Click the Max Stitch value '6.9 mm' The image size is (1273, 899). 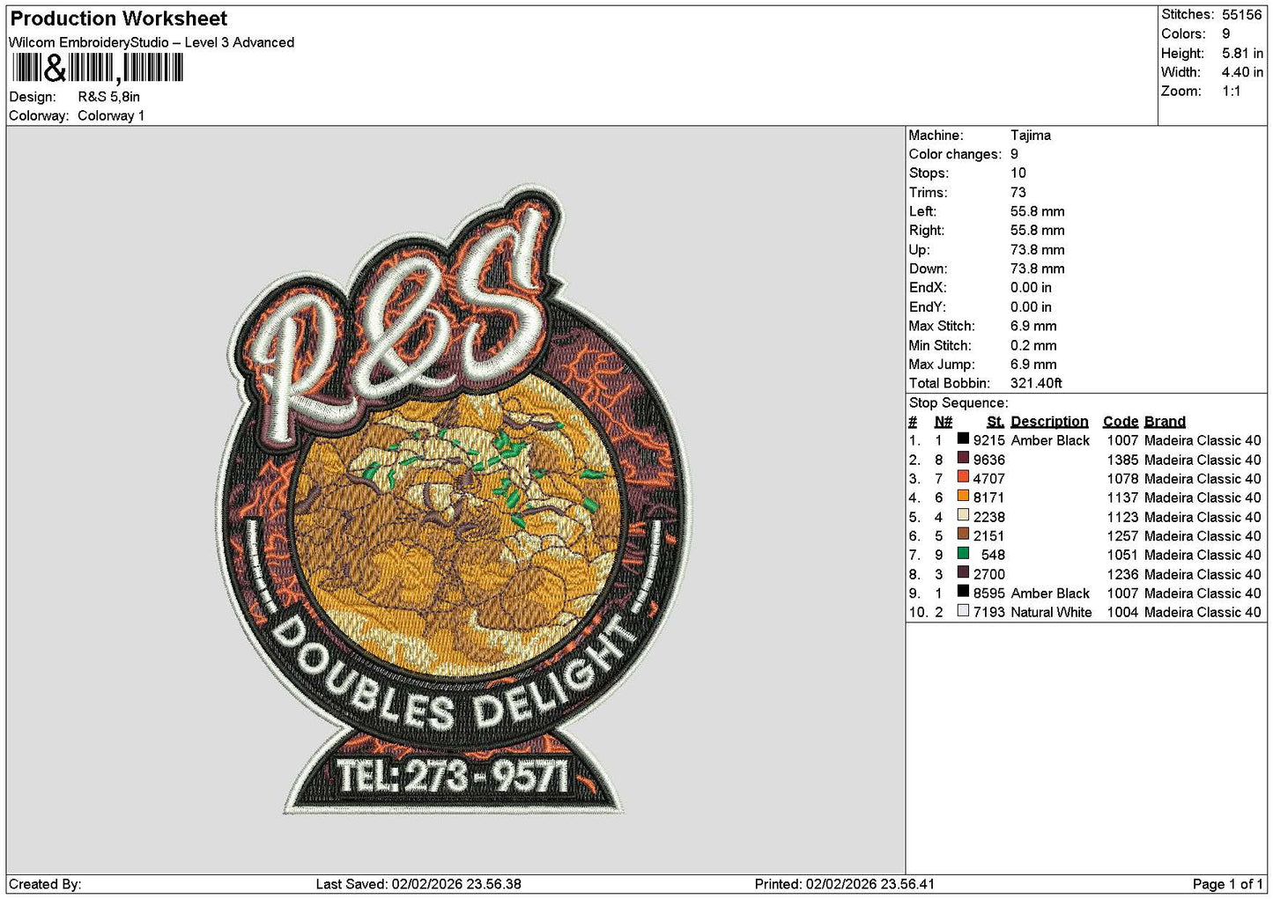point(1033,326)
